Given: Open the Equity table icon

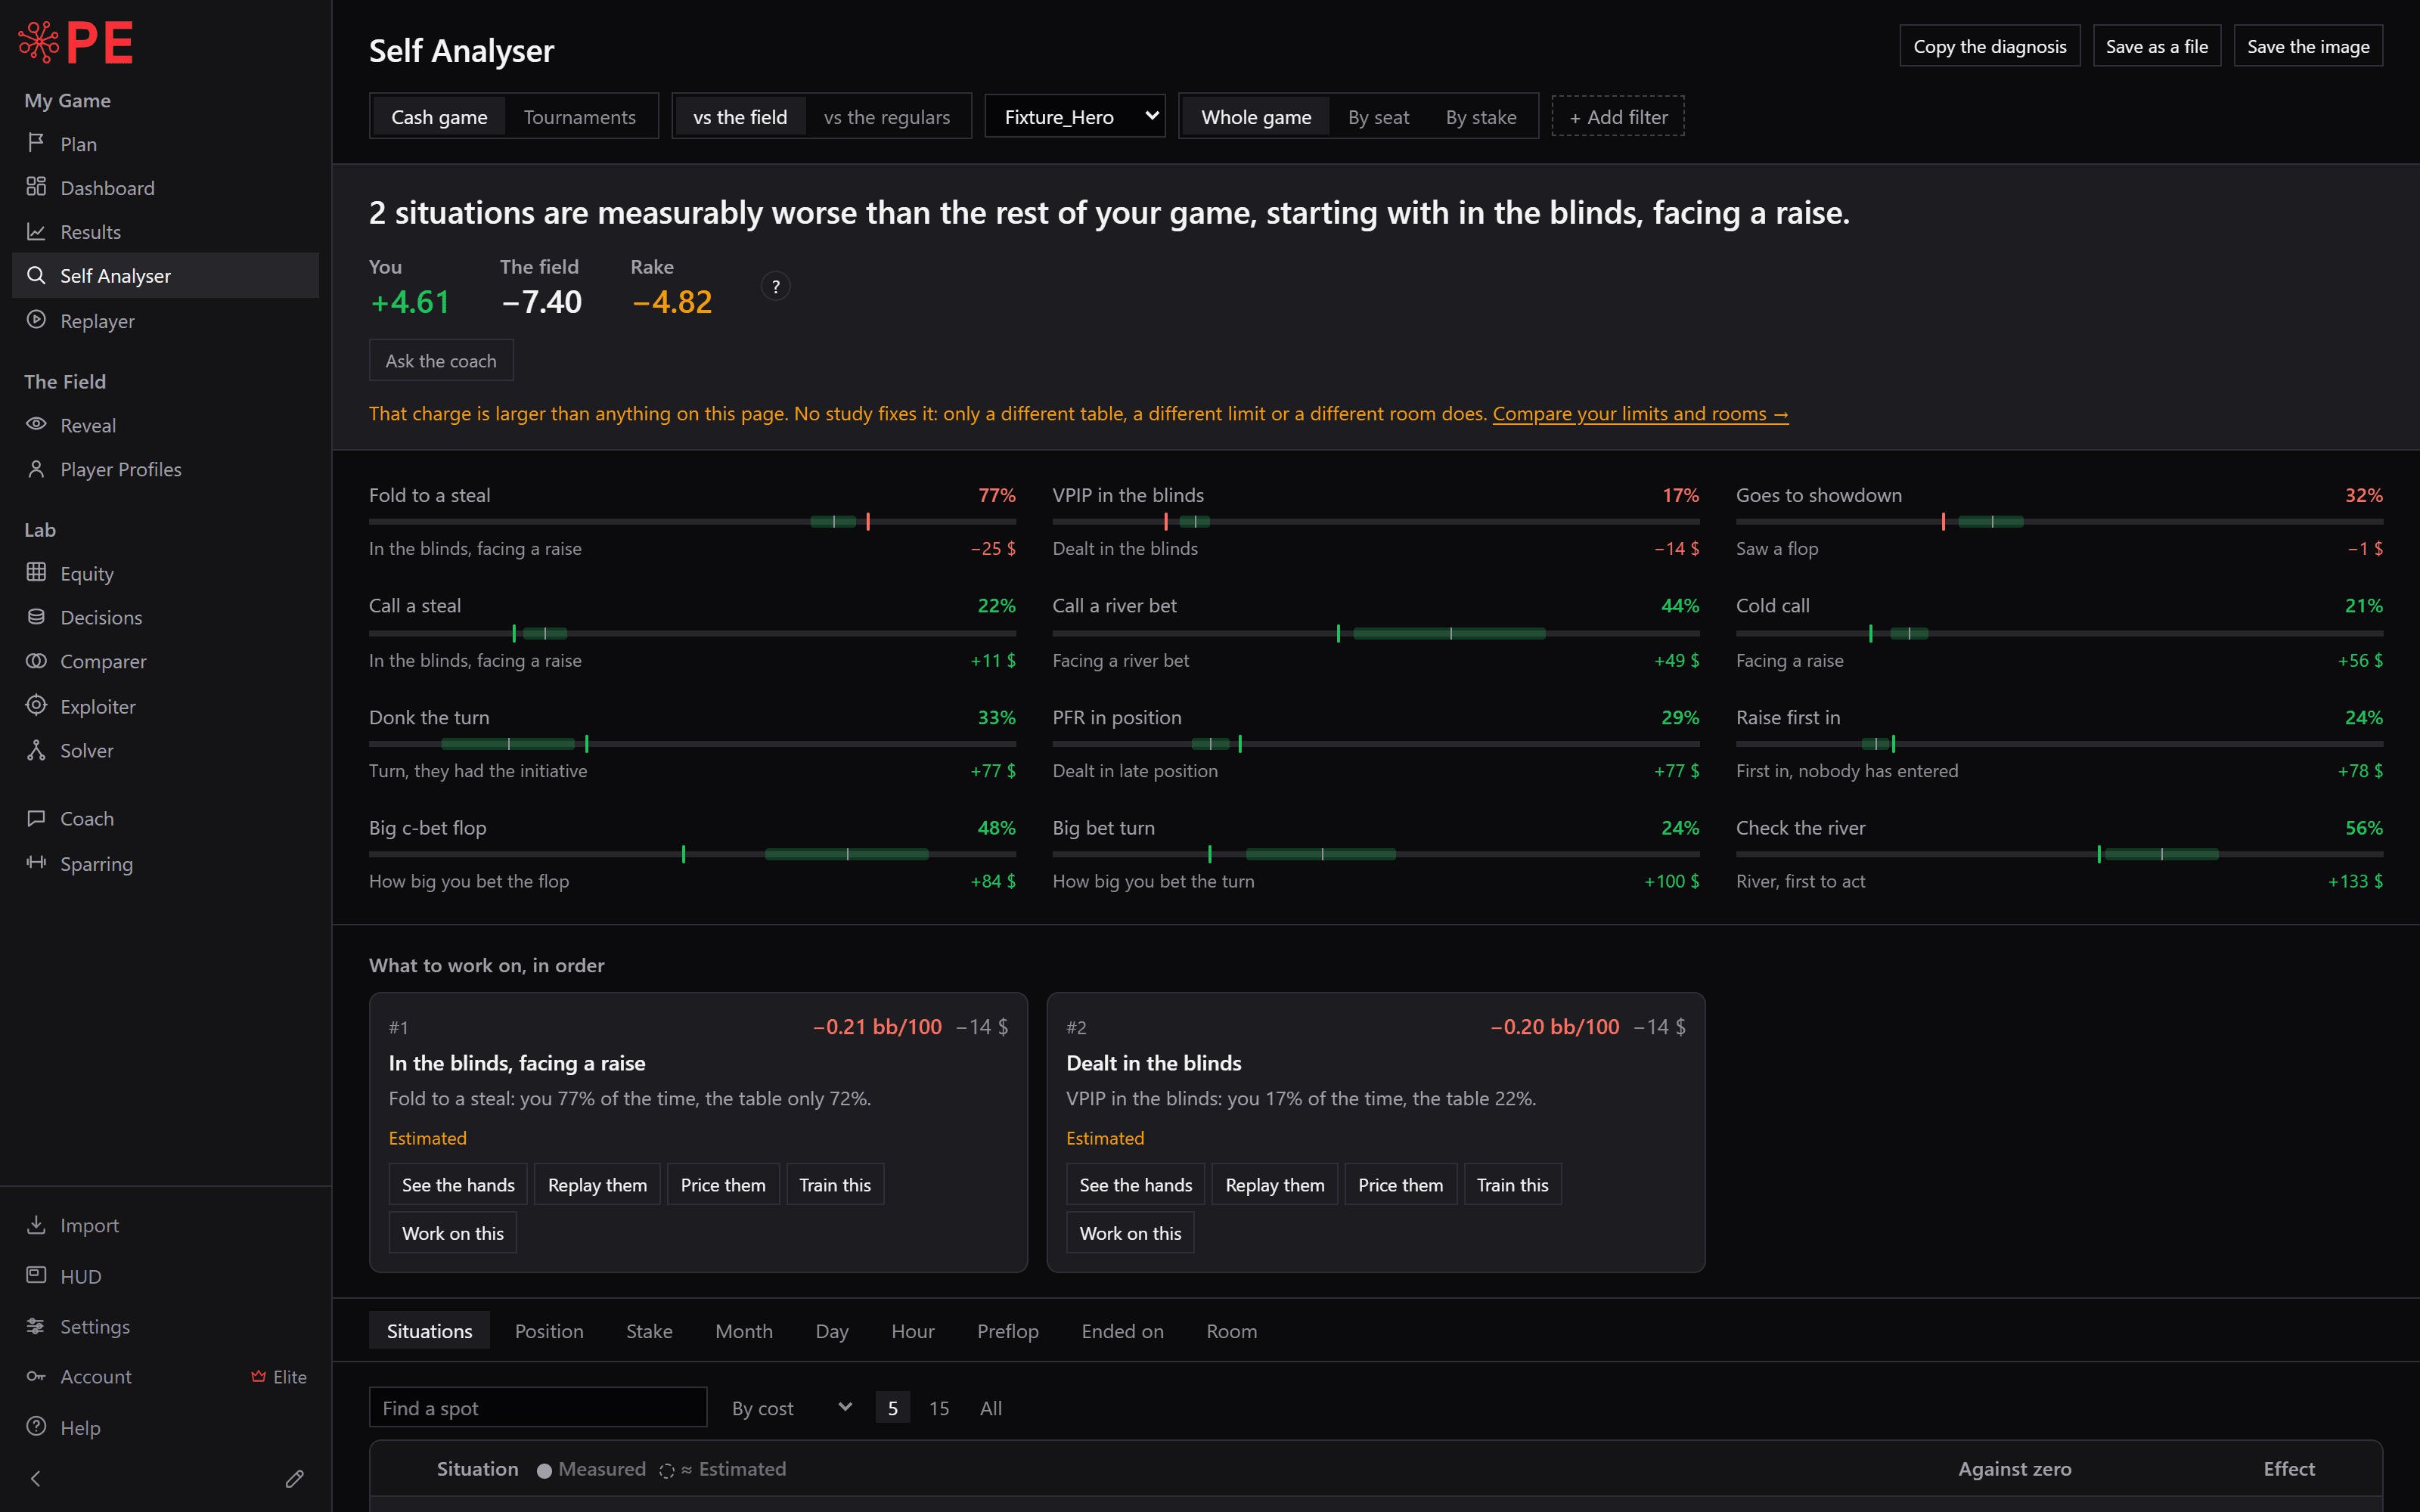Looking at the screenshot, I should click(36, 572).
